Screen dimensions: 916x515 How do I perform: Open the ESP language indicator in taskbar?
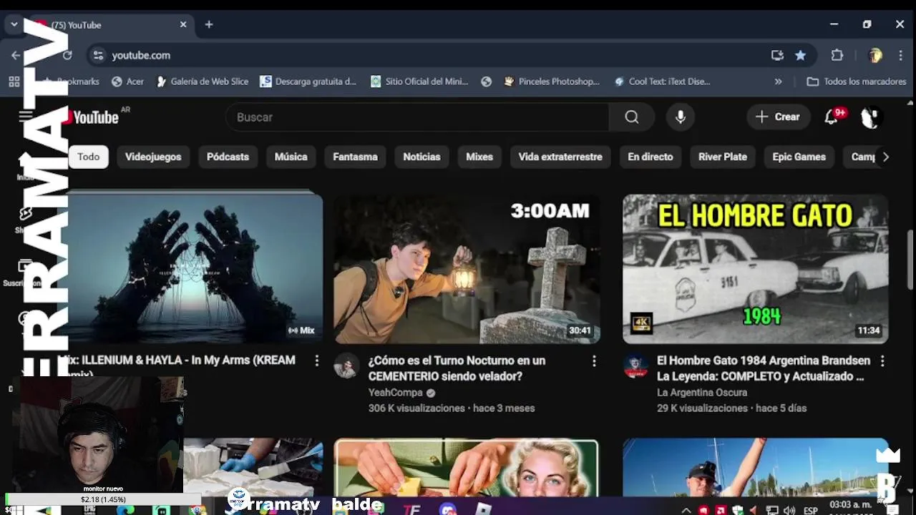click(810, 510)
